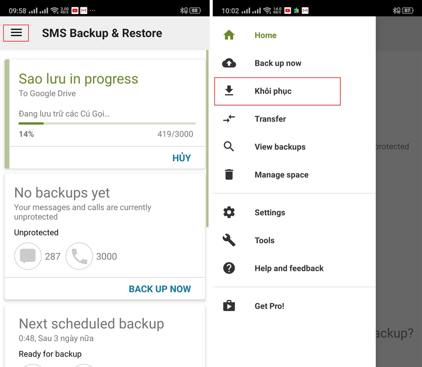Tap the magnifier icon for View backups
Screen dimensions: 422x367
point(229,146)
